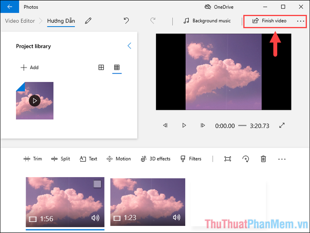The image size is (310, 233).
Task: Click the video preview image
Action: [x=223, y=72]
